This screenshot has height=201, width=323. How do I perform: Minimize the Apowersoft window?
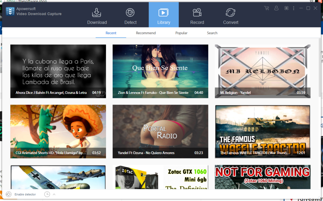(x=301, y=8)
